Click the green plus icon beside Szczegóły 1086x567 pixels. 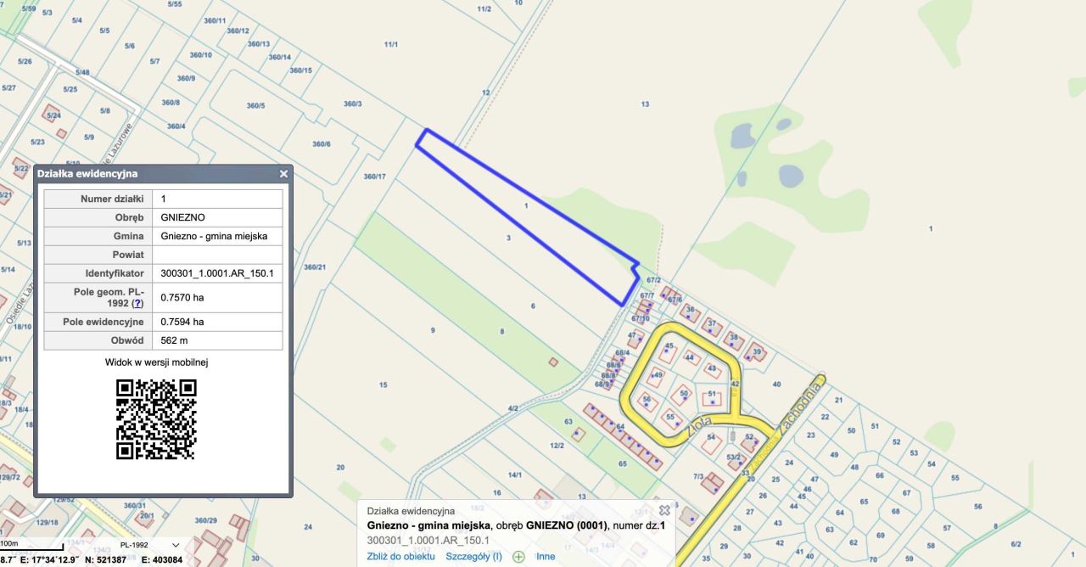point(518,557)
